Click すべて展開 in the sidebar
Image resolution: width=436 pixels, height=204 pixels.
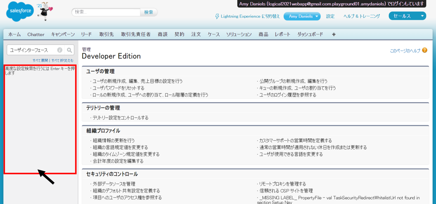coord(40,60)
